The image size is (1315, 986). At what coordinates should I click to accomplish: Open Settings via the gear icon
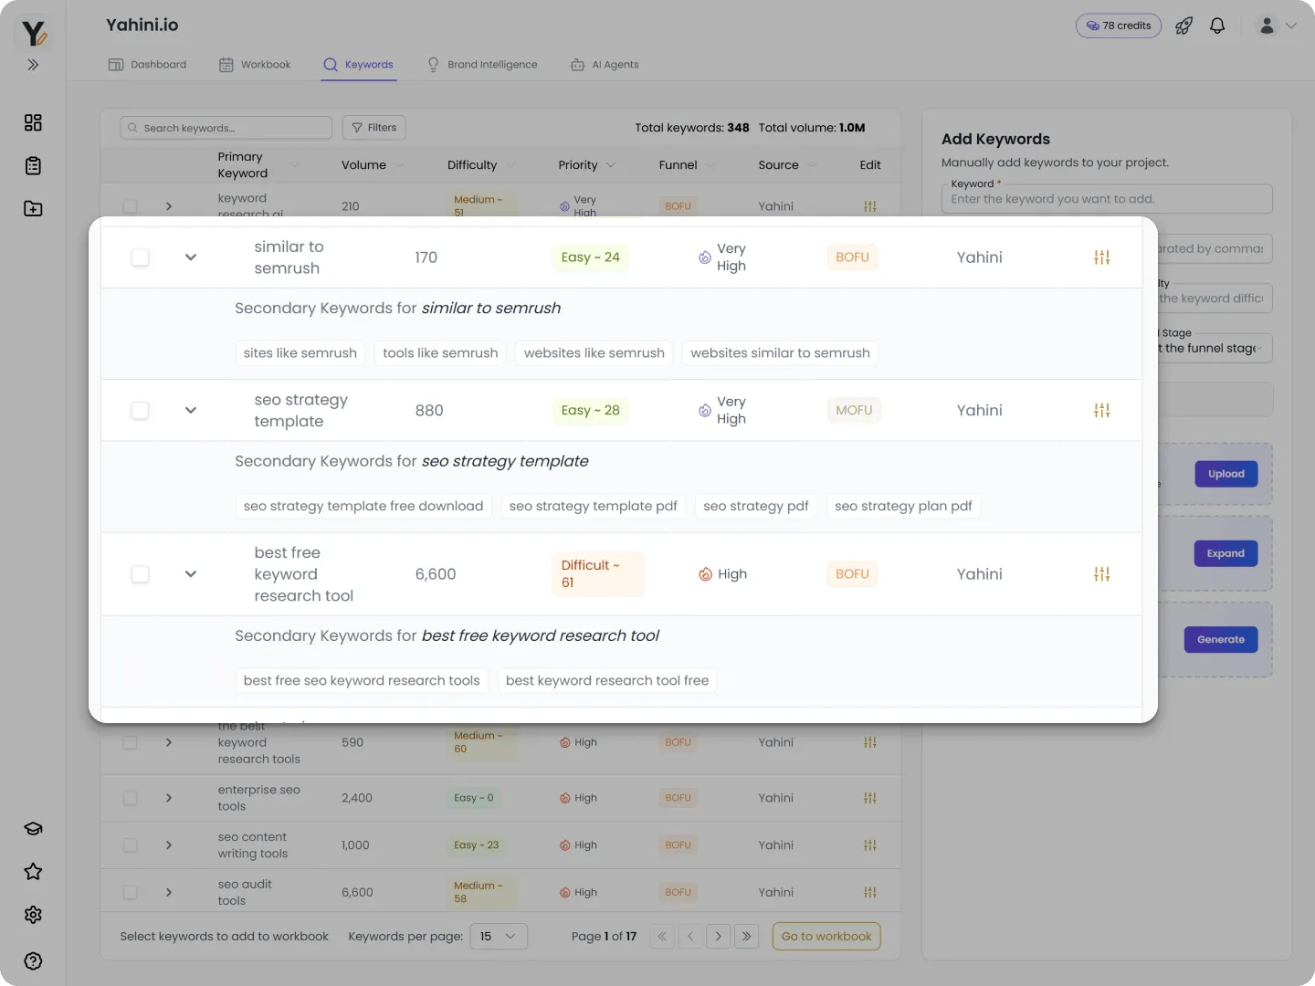pos(33,914)
